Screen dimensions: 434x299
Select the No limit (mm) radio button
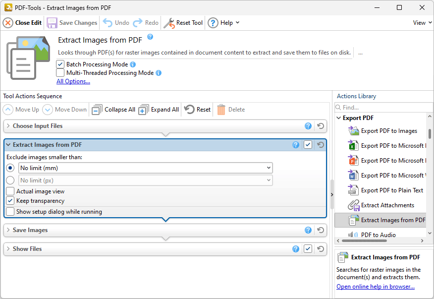[10, 168]
